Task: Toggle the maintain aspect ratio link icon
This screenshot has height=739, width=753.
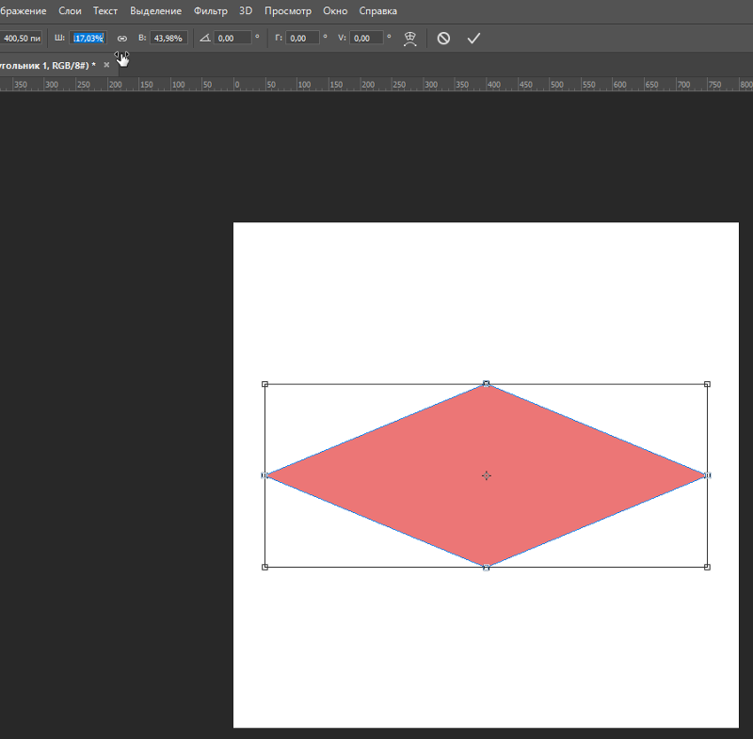Action: pos(122,39)
